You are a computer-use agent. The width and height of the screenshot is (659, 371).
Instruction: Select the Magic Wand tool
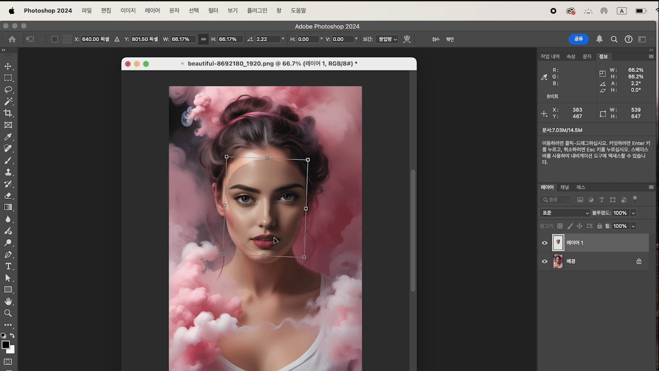tap(8, 102)
